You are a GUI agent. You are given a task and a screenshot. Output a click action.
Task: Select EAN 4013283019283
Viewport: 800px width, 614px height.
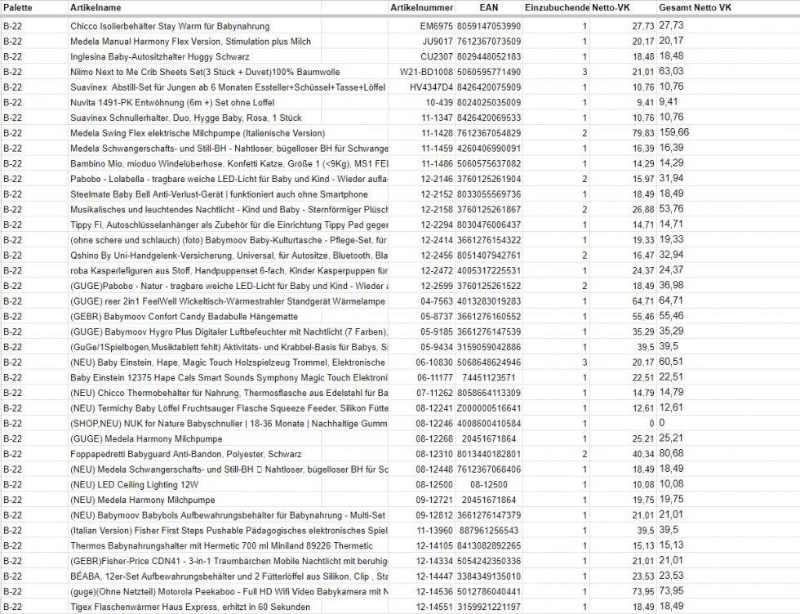pos(489,301)
